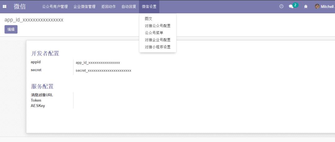Open the 自动回复 menu
This screenshot has height=142, width=335.
129,6
